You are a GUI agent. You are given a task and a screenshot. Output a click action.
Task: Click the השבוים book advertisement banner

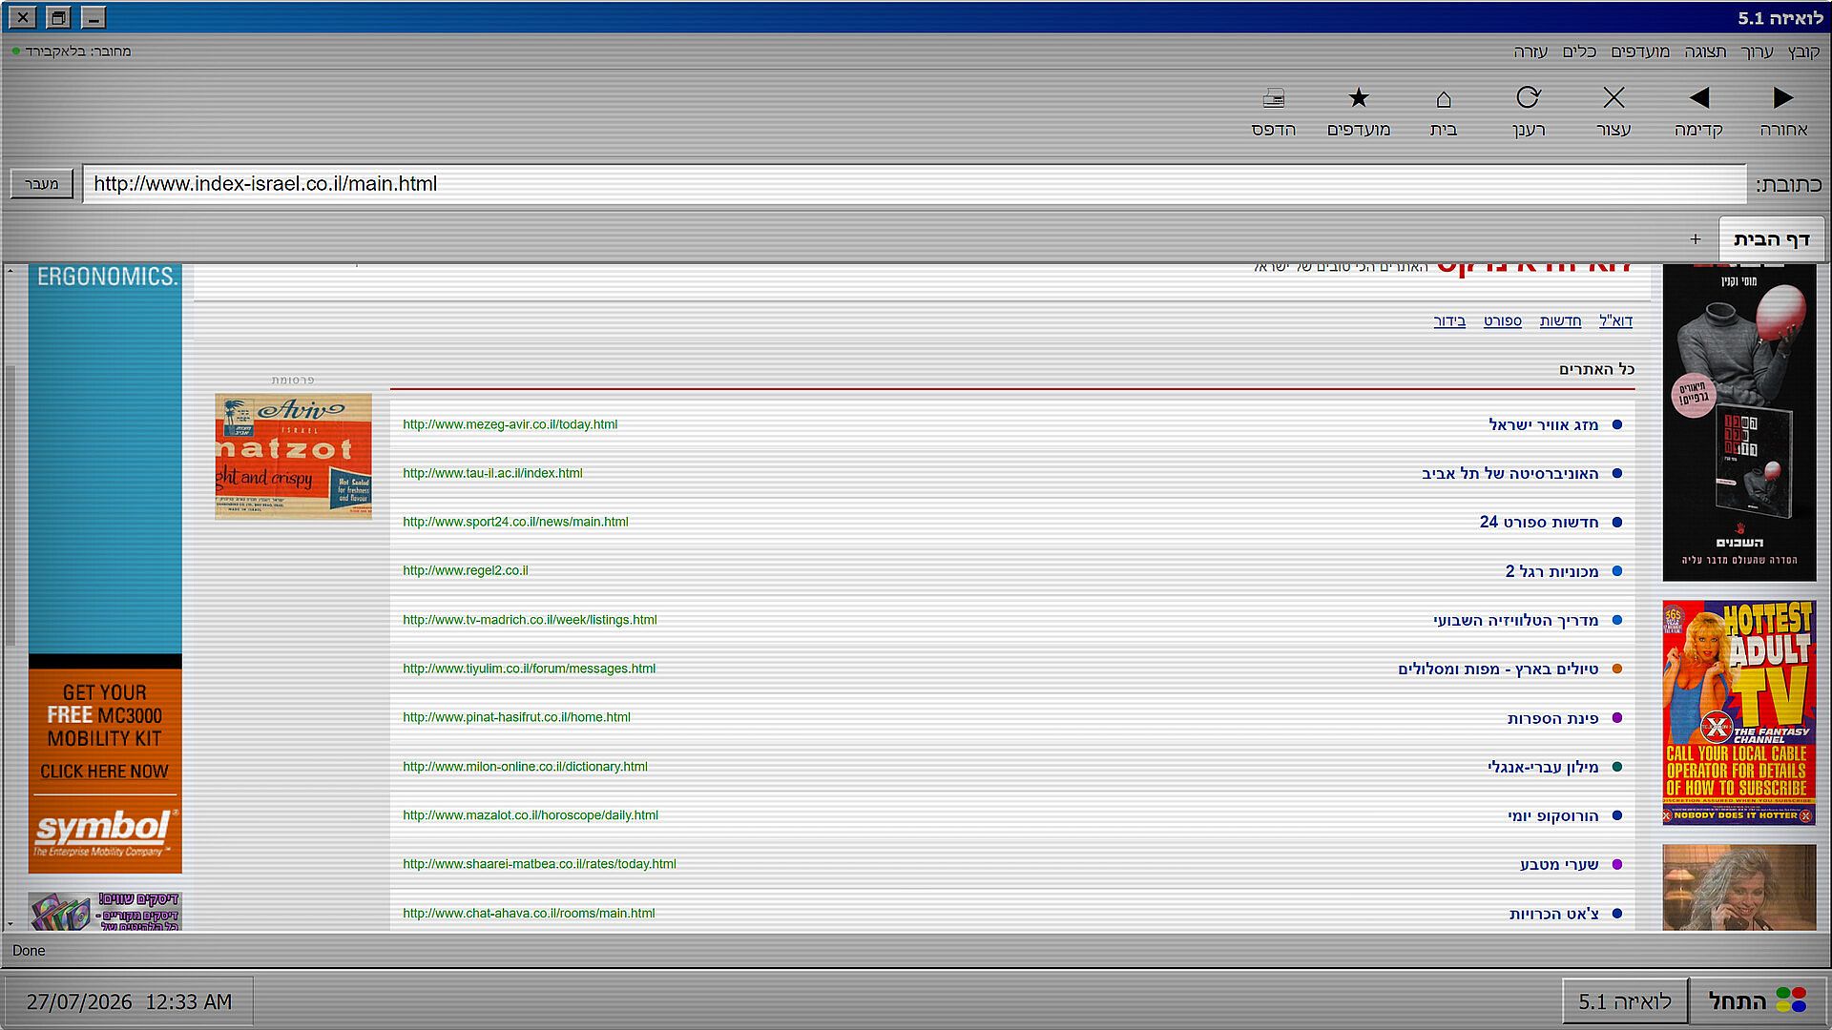1738,422
